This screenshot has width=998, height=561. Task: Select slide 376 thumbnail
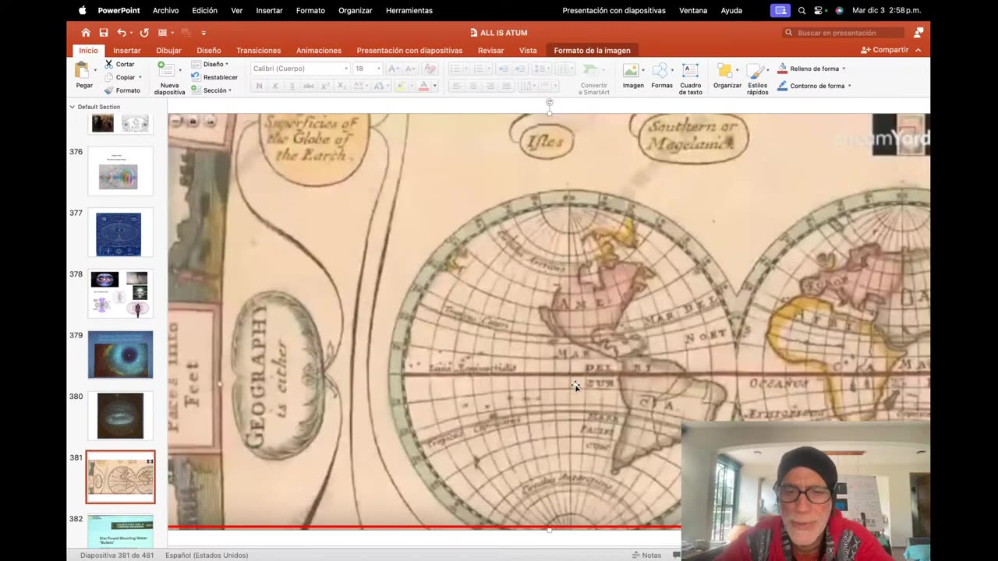(x=120, y=171)
